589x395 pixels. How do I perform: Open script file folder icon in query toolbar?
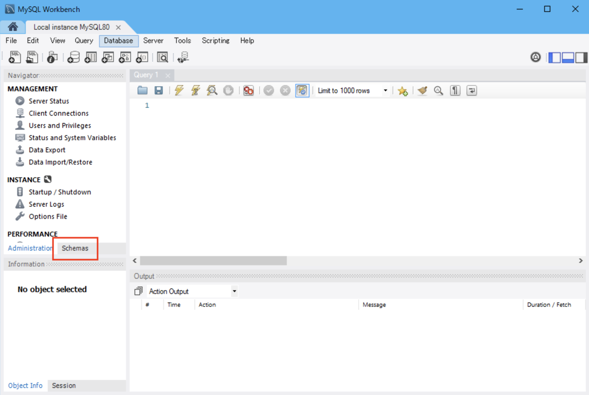click(142, 90)
